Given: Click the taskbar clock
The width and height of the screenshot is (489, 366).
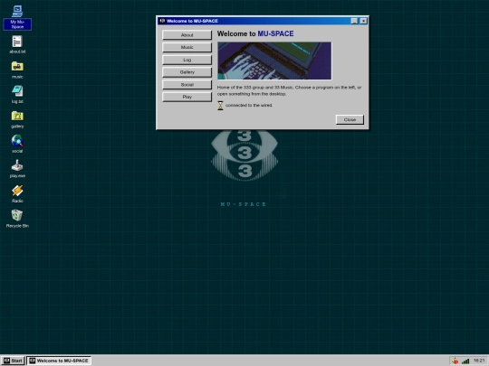Looking at the screenshot, I should (479, 361).
